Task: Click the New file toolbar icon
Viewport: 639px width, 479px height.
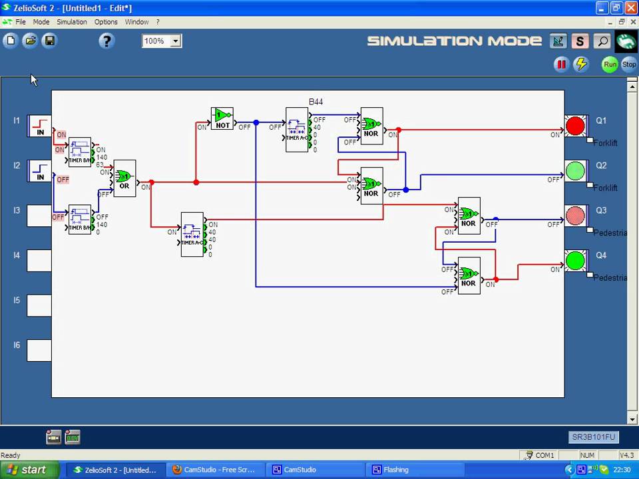Action: tap(11, 41)
